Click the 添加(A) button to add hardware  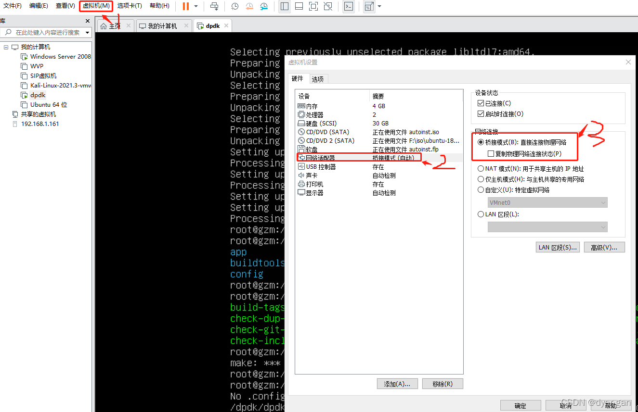point(397,383)
